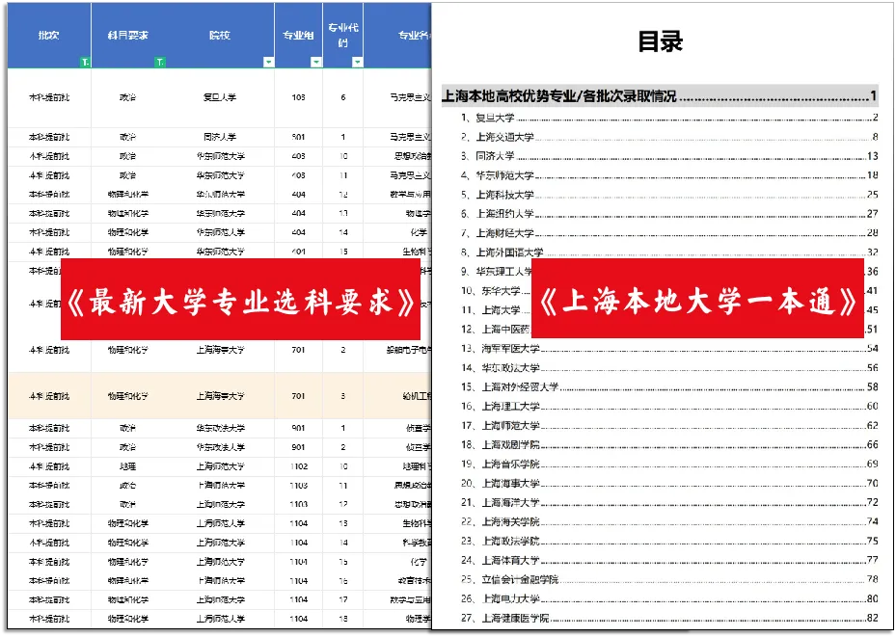Screen dimensions: 896x637
Task: Select the 专业组 cell showing 103
Action: click(298, 97)
